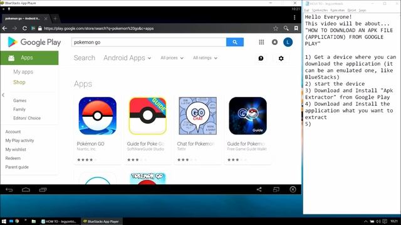
Task: Open the Google apps grid icon
Action: 261,42
